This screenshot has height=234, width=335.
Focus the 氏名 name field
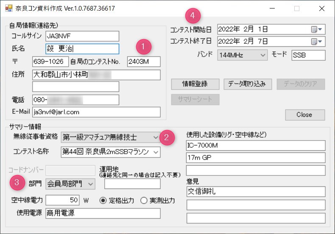pos(81,49)
